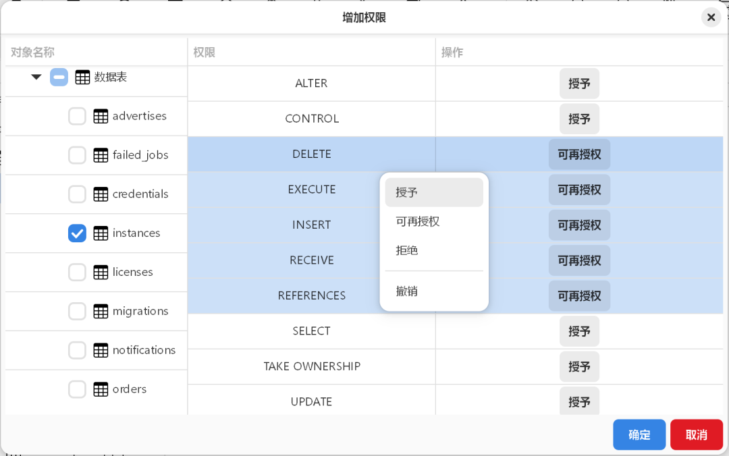Open the 授予 dropdown for SELECT permission

(579, 331)
